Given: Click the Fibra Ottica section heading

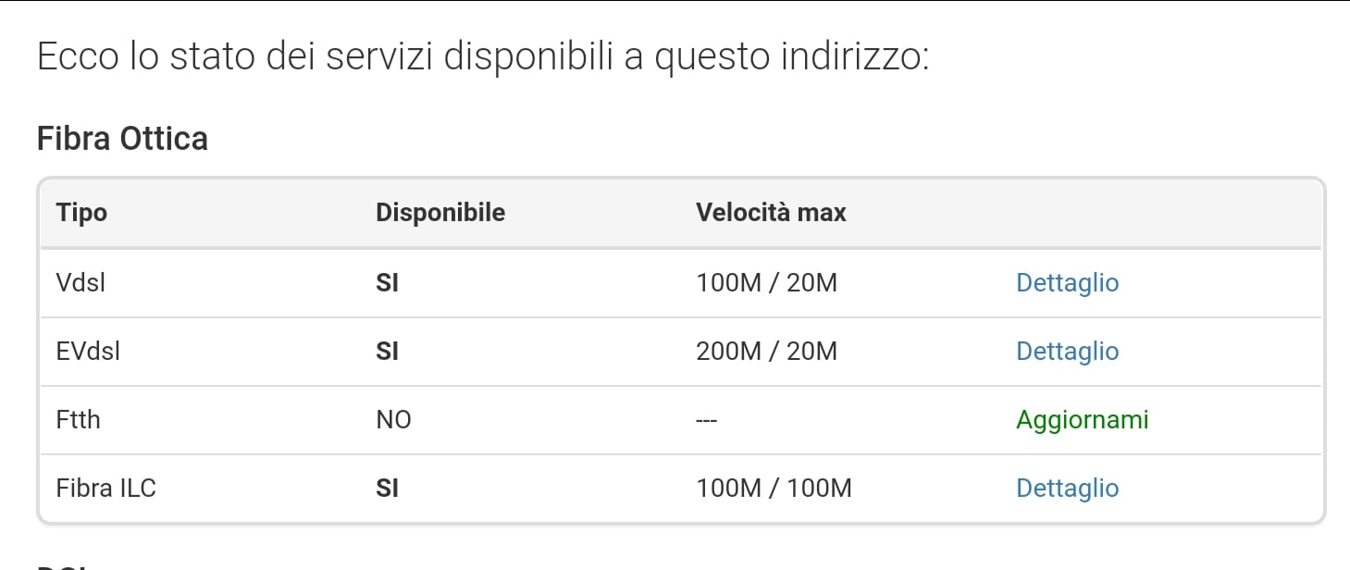Looking at the screenshot, I should (122, 139).
